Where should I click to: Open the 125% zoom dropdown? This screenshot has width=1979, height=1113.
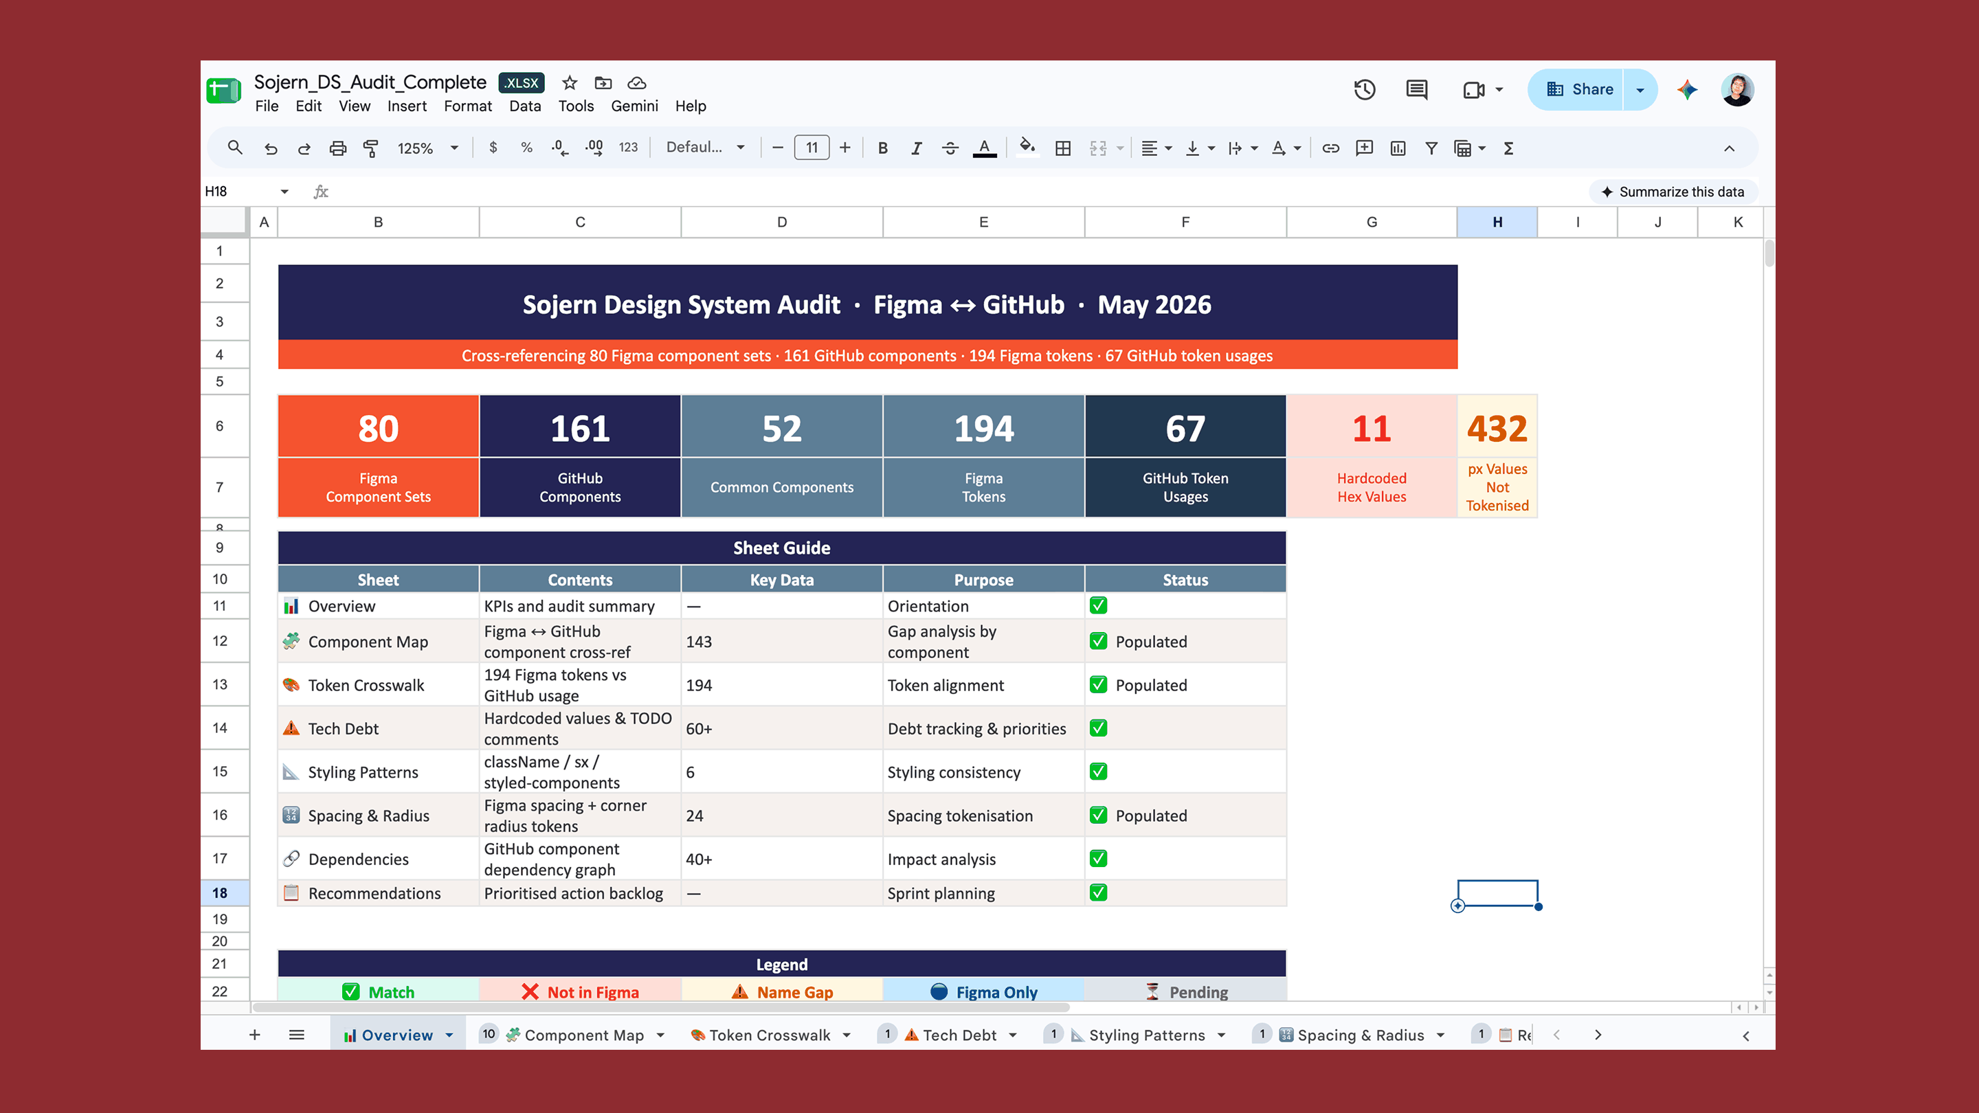point(428,148)
